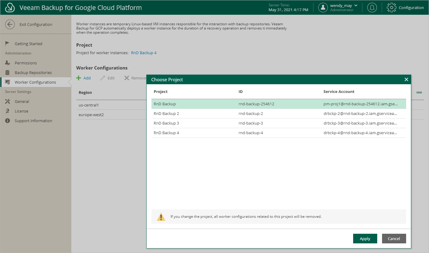Click the server time May 31, 2021
This screenshot has height=253, width=429.
(288, 10)
